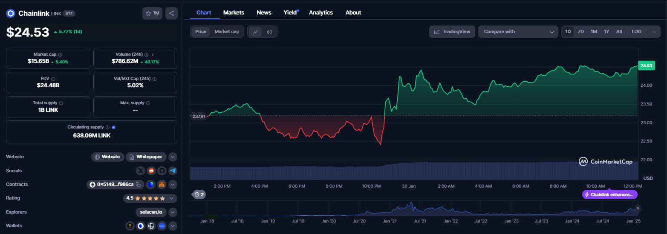Click the 0x5149...f986ca contract pill
Viewport: 667px width, 234px height.
116,185
